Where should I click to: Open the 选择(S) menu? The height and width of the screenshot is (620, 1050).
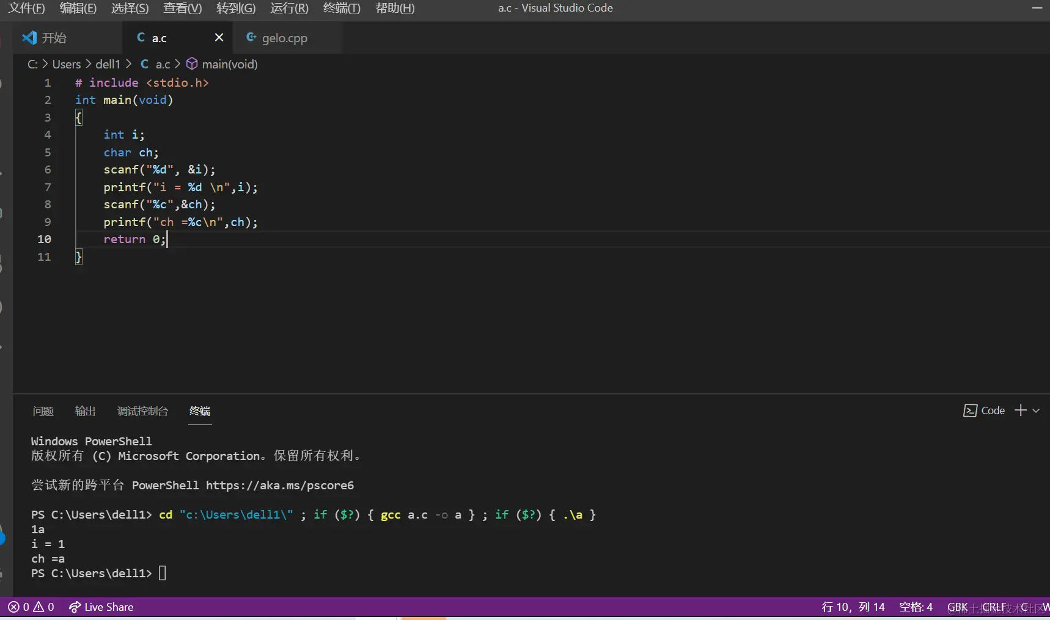(130, 8)
